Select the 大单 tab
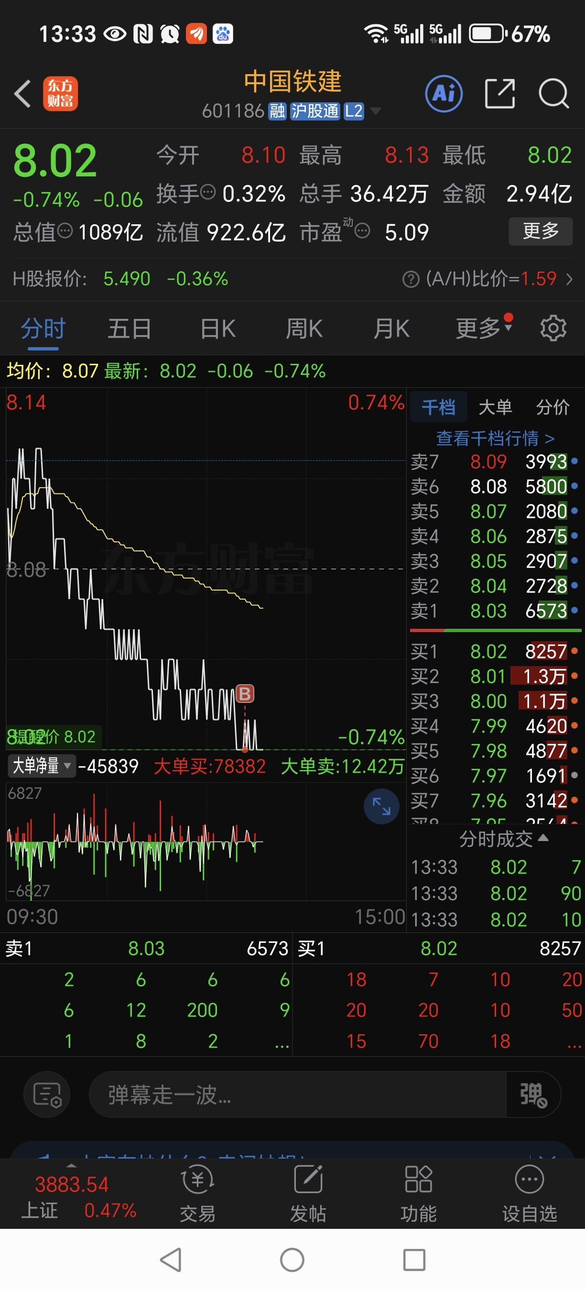 tap(495, 407)
